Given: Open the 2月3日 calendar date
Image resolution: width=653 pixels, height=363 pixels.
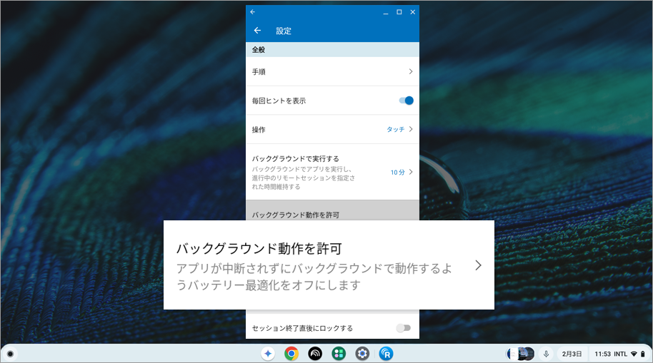Looking at the screenshot, I should pyautogui.click(x=572, y=354).
